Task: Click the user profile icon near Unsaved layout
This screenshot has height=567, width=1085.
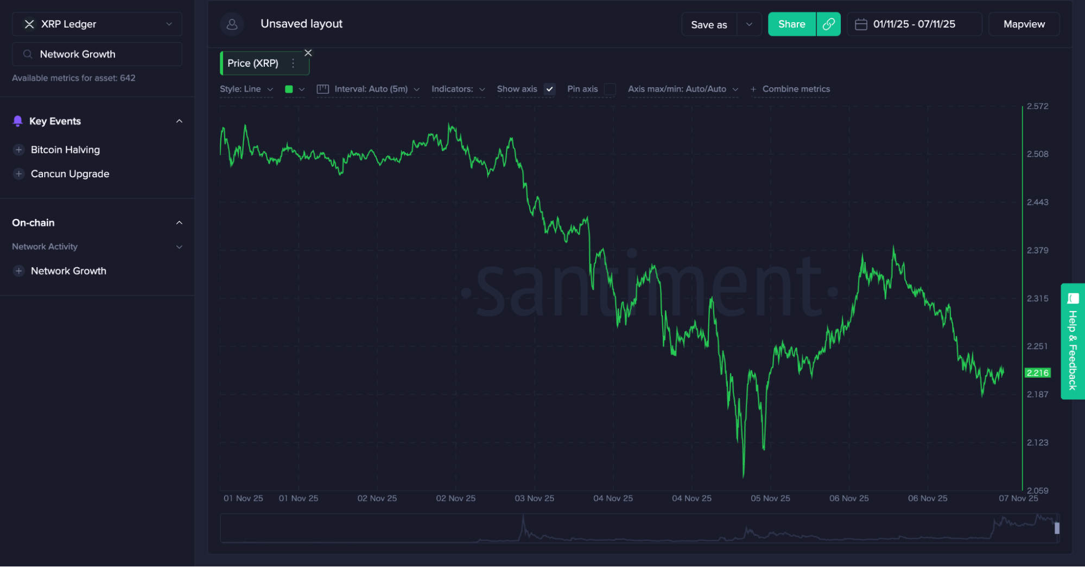Action: point(232,24)
